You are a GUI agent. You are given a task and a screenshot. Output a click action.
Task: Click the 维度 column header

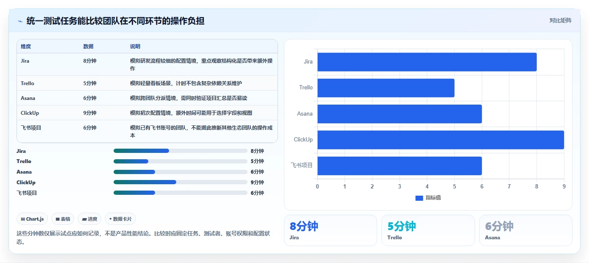[26, 47]
